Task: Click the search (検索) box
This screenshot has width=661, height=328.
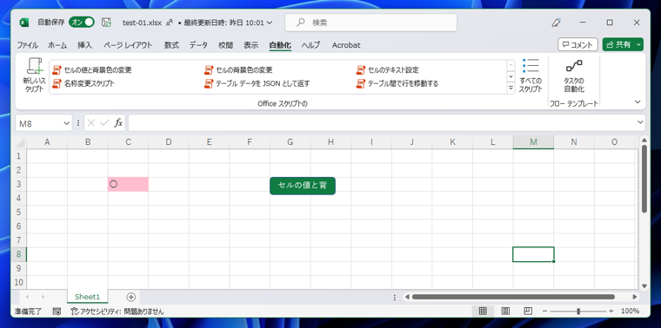Action: pos(371,23)
